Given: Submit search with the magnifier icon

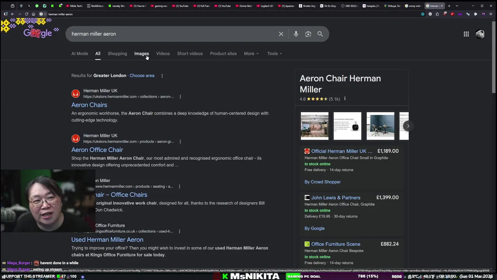Looking at the screenshot, I should point(320,34).
